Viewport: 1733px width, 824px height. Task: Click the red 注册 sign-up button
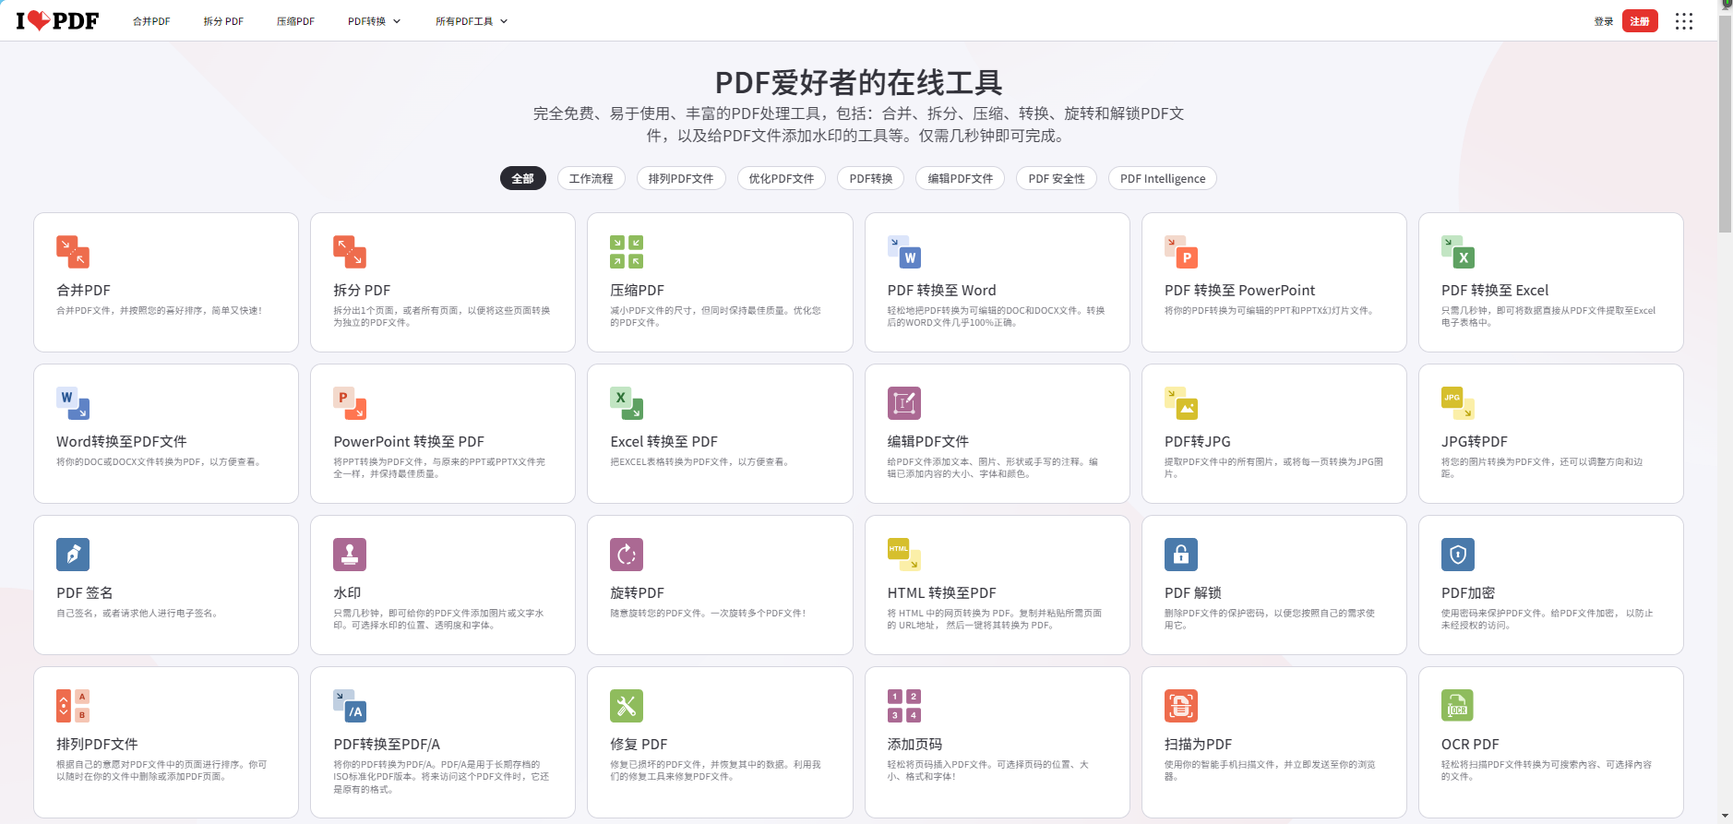pyautogui.click(x=1640, y=21)
